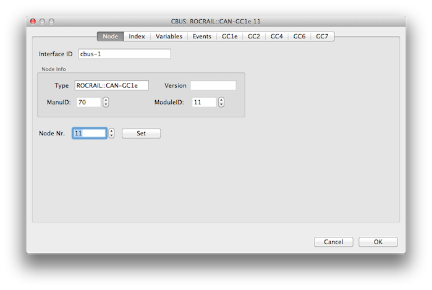Switch to the GC4 tab
The height and width of the screenshot is (290, 432).
coord(277,36)
